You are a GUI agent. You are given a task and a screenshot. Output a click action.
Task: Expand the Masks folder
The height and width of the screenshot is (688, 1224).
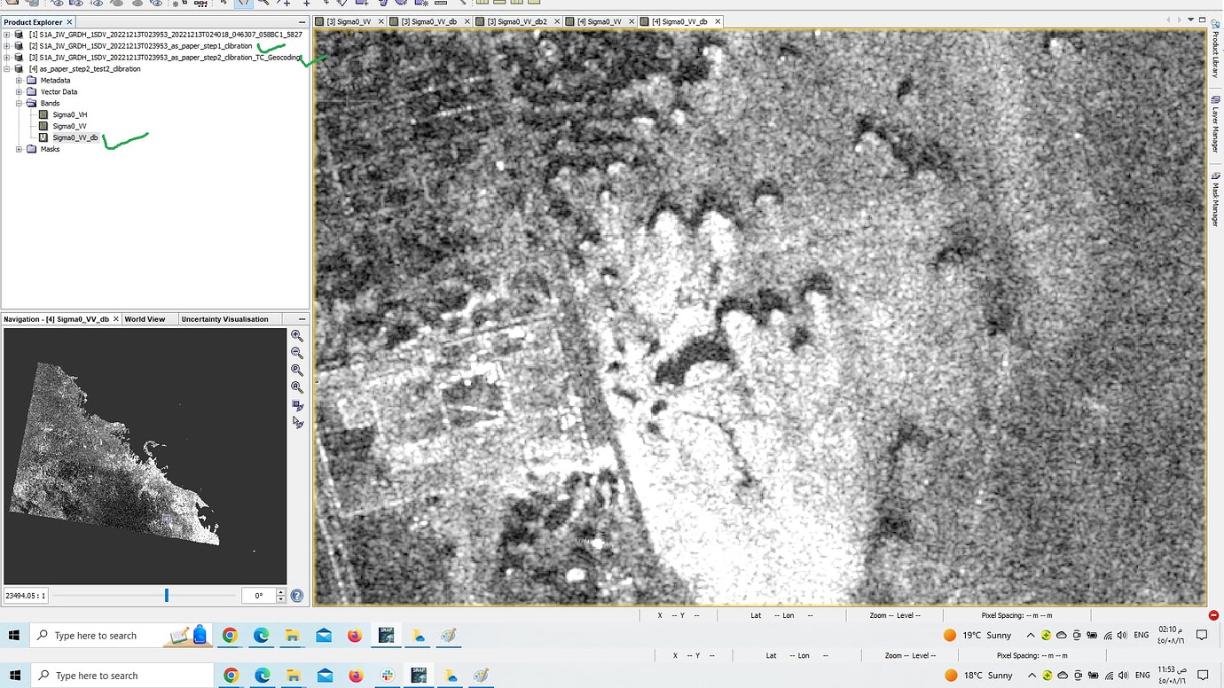[x=20, y=149]
